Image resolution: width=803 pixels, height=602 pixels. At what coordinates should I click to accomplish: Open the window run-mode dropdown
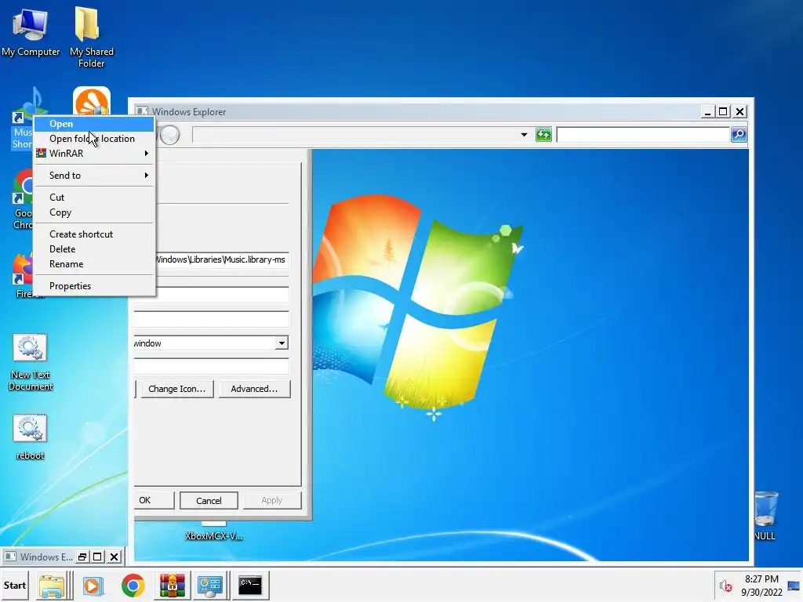[282, 343]
